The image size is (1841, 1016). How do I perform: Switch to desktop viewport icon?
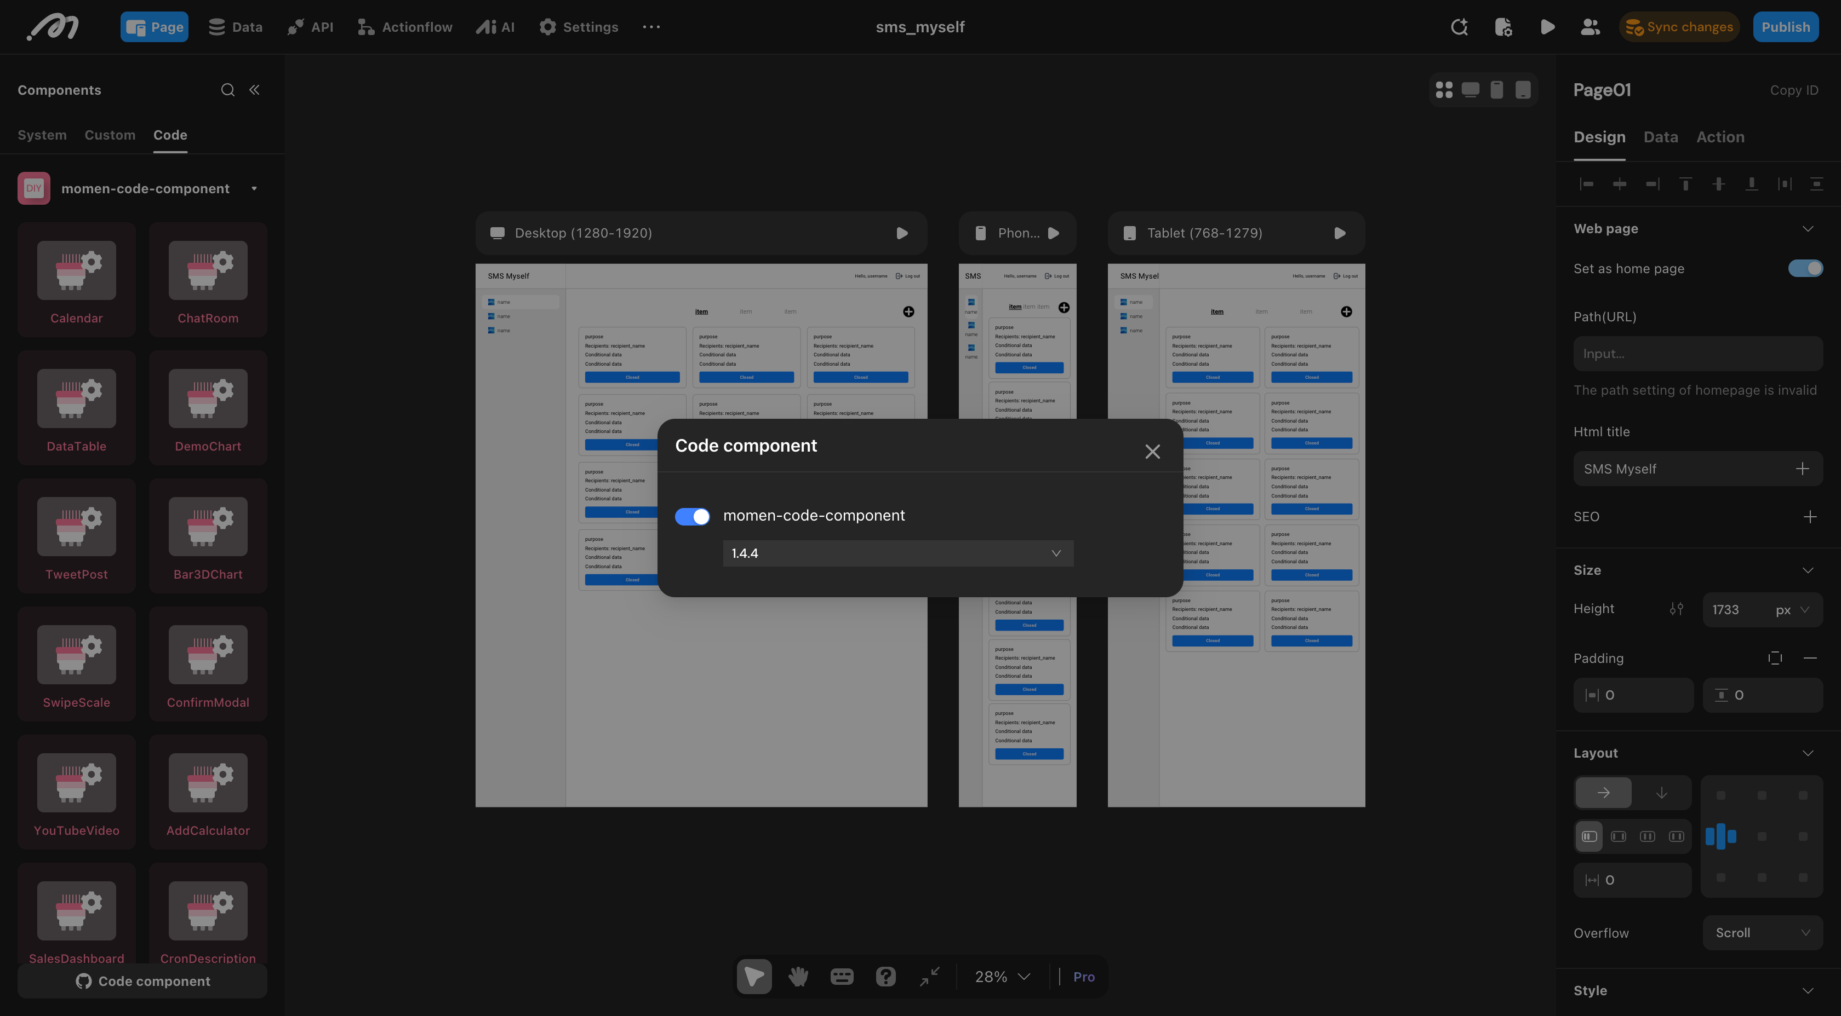click(x=1470, y=90)
